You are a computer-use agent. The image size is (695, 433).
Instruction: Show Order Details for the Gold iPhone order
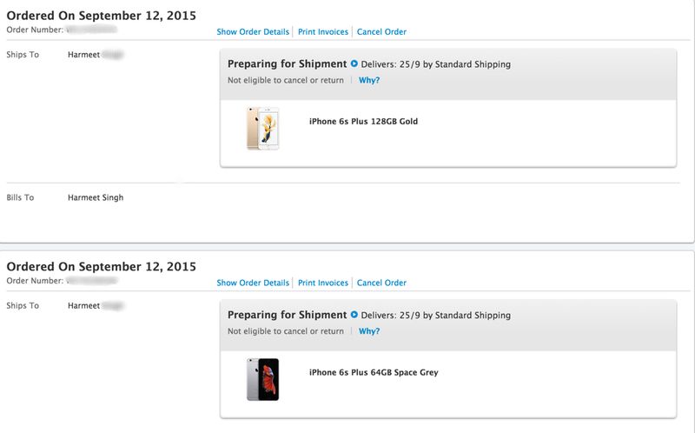pos(253,32)
